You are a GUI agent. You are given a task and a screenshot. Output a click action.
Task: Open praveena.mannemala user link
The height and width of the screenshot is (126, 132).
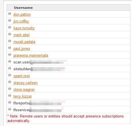click(31, 55)
